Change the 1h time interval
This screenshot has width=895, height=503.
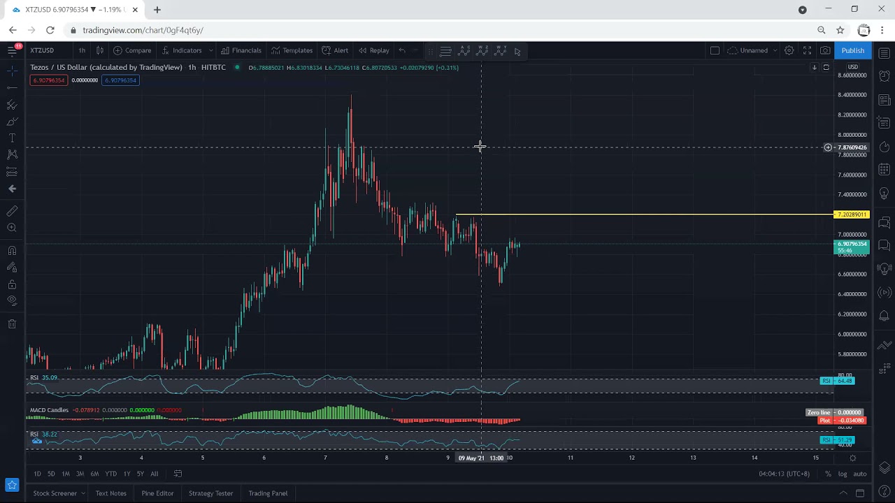pos(82,50)
